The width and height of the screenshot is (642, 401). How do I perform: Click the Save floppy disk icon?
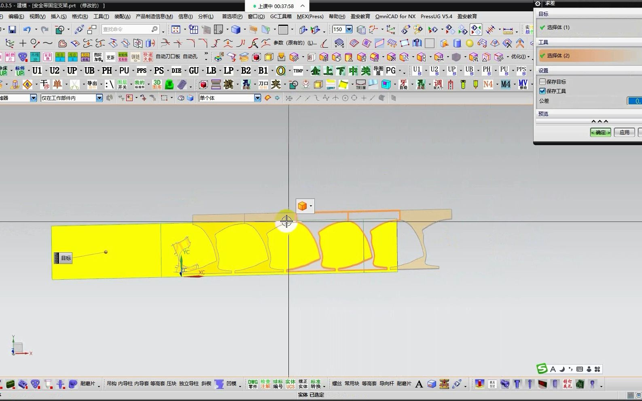coord(12,30)
